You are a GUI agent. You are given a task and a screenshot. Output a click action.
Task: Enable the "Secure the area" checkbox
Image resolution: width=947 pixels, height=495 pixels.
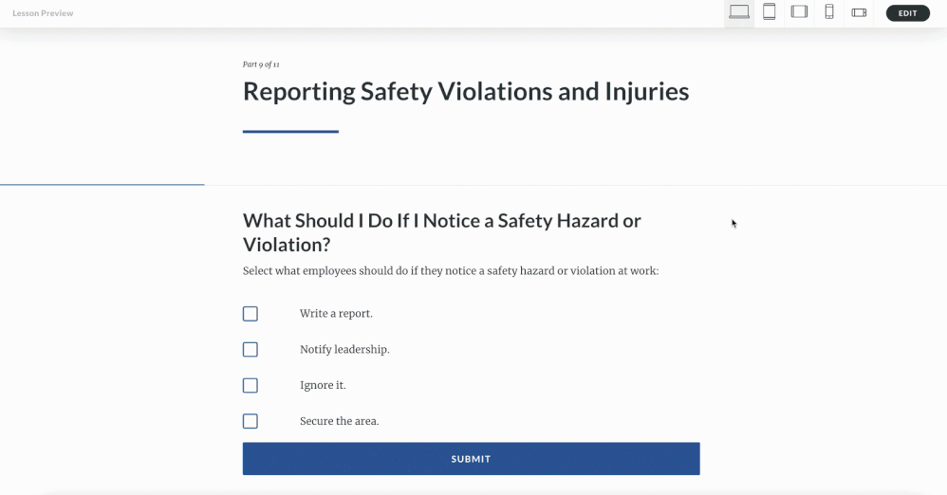coord(251,421)
